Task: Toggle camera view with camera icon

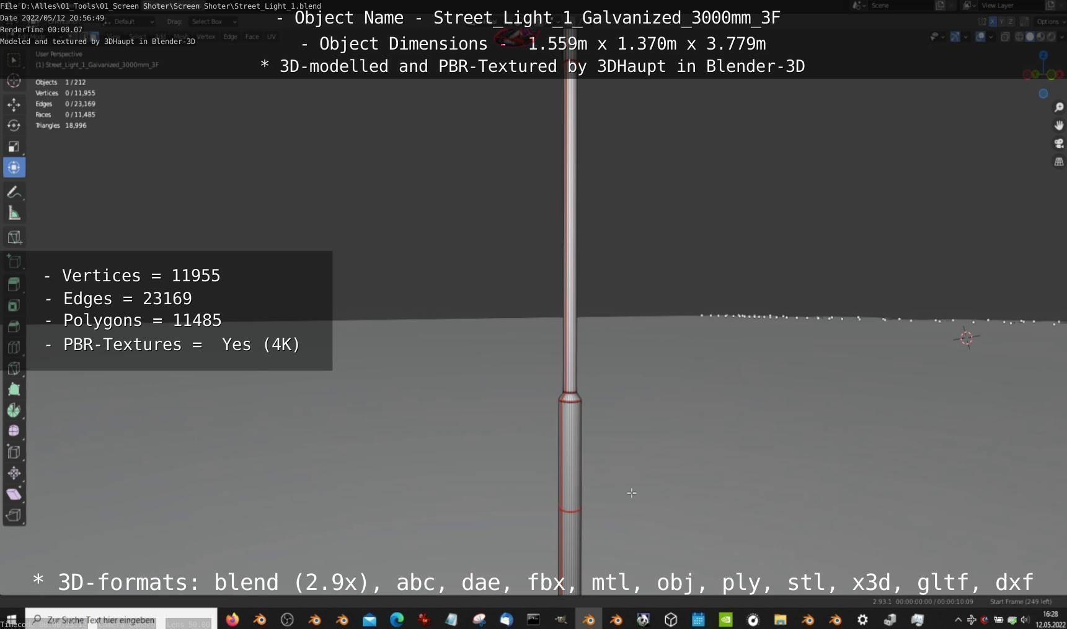Action: click(x=1059, y=143)
